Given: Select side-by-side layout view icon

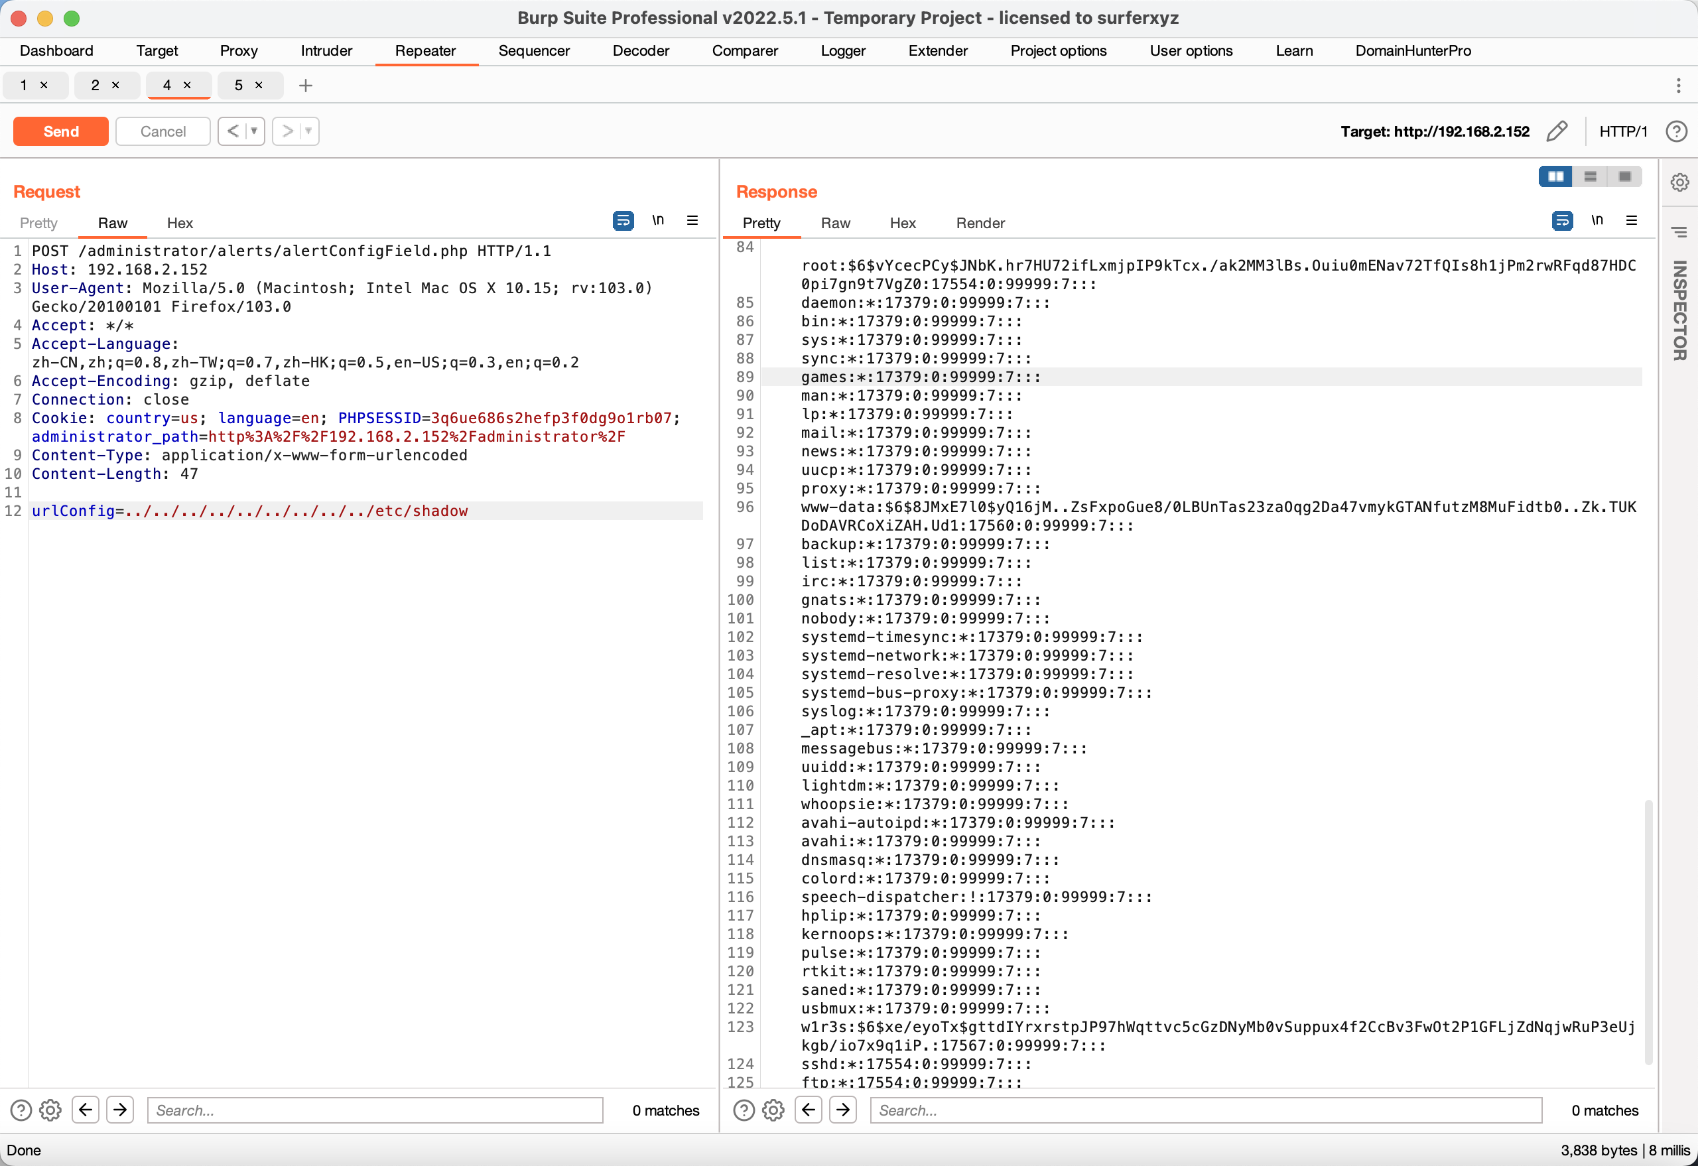Looking at the screenshot, I should click(x=1555, y=177).
